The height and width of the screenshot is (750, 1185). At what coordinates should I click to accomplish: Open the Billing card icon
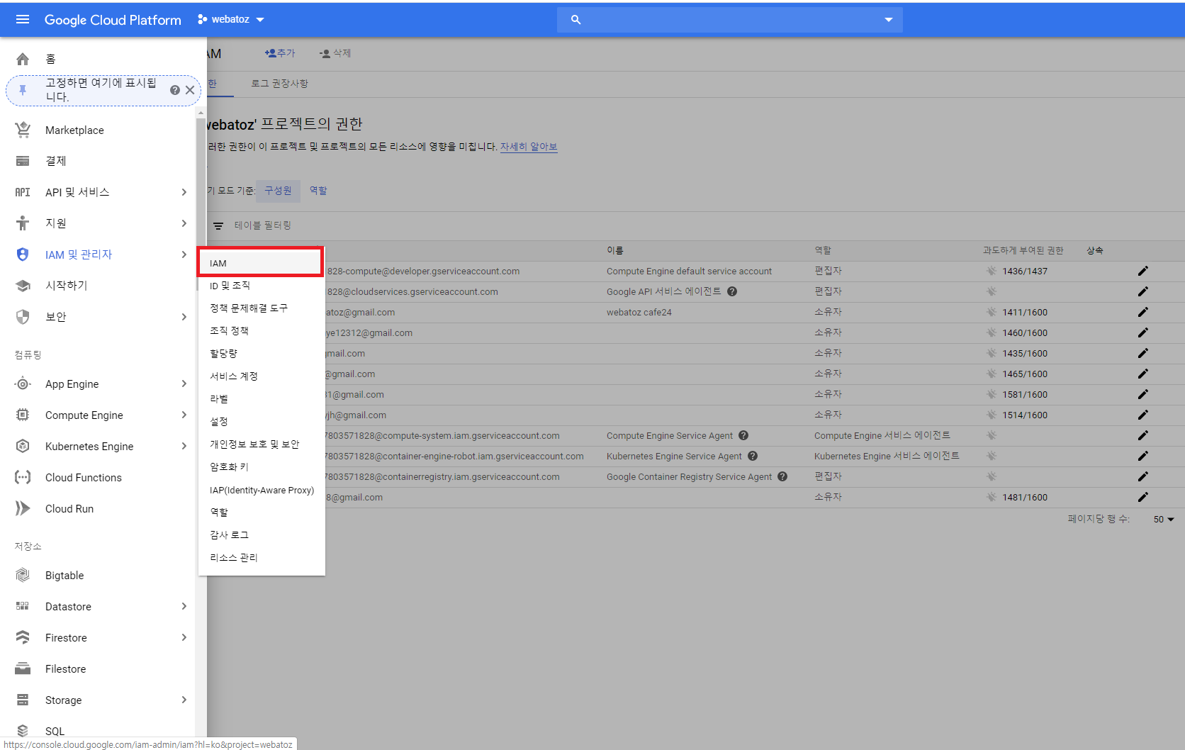[23, 161]
